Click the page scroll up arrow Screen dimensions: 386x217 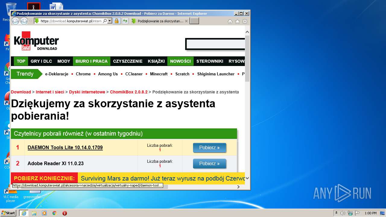(247, 32)
